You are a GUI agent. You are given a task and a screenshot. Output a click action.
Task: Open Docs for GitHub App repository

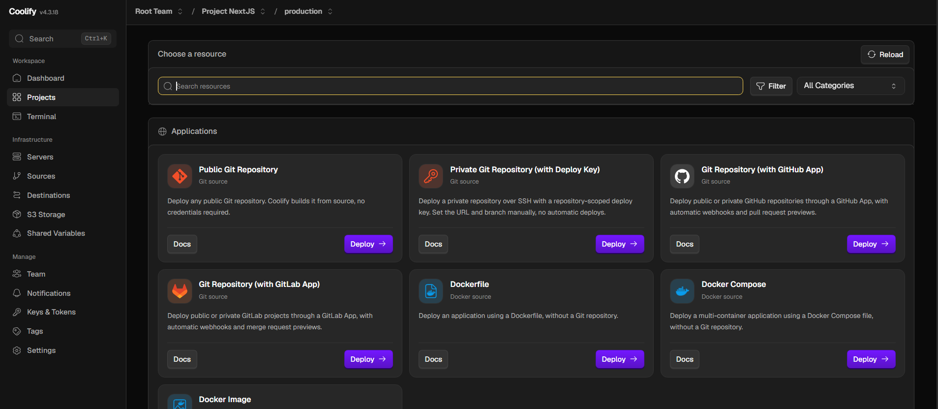tap(685, 244)
